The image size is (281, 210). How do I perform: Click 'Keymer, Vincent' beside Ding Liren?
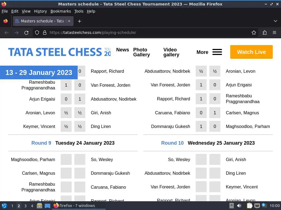[39, 126]
